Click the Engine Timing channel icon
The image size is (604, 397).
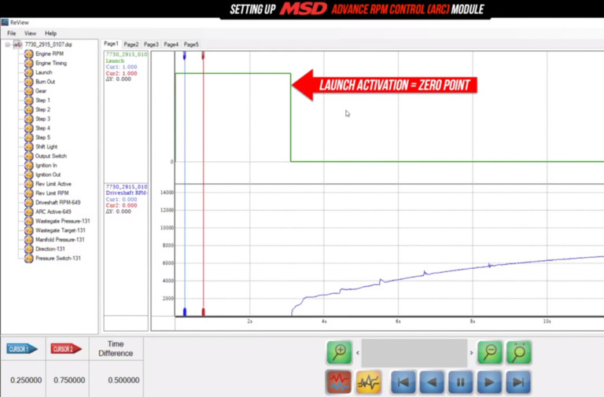pyautogui.click(x=29, y=63)
